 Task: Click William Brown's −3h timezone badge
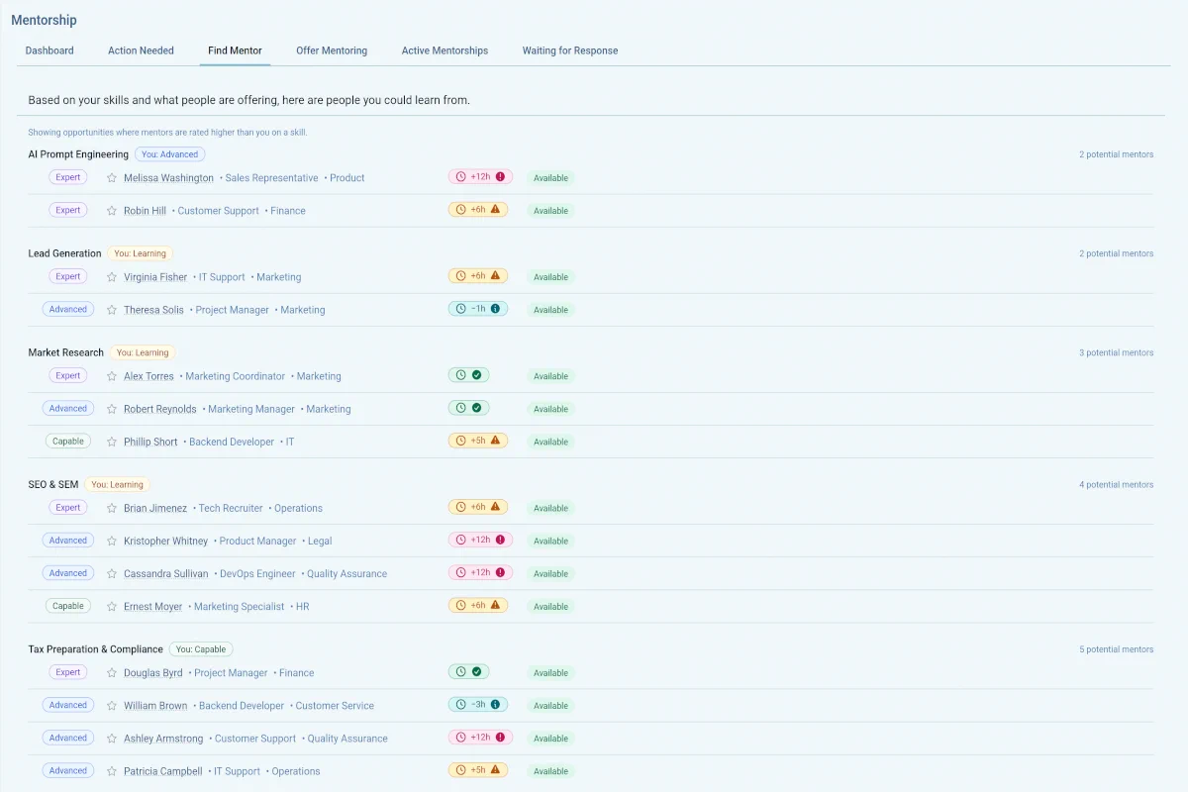(478, 705)
